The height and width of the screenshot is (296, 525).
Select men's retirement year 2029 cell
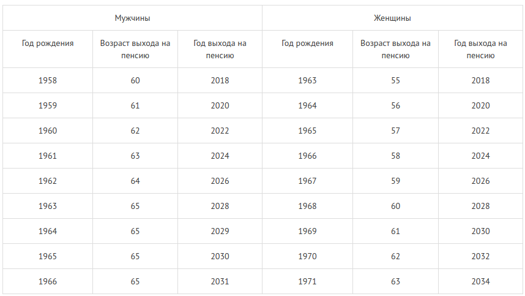(x=220, y=231)
